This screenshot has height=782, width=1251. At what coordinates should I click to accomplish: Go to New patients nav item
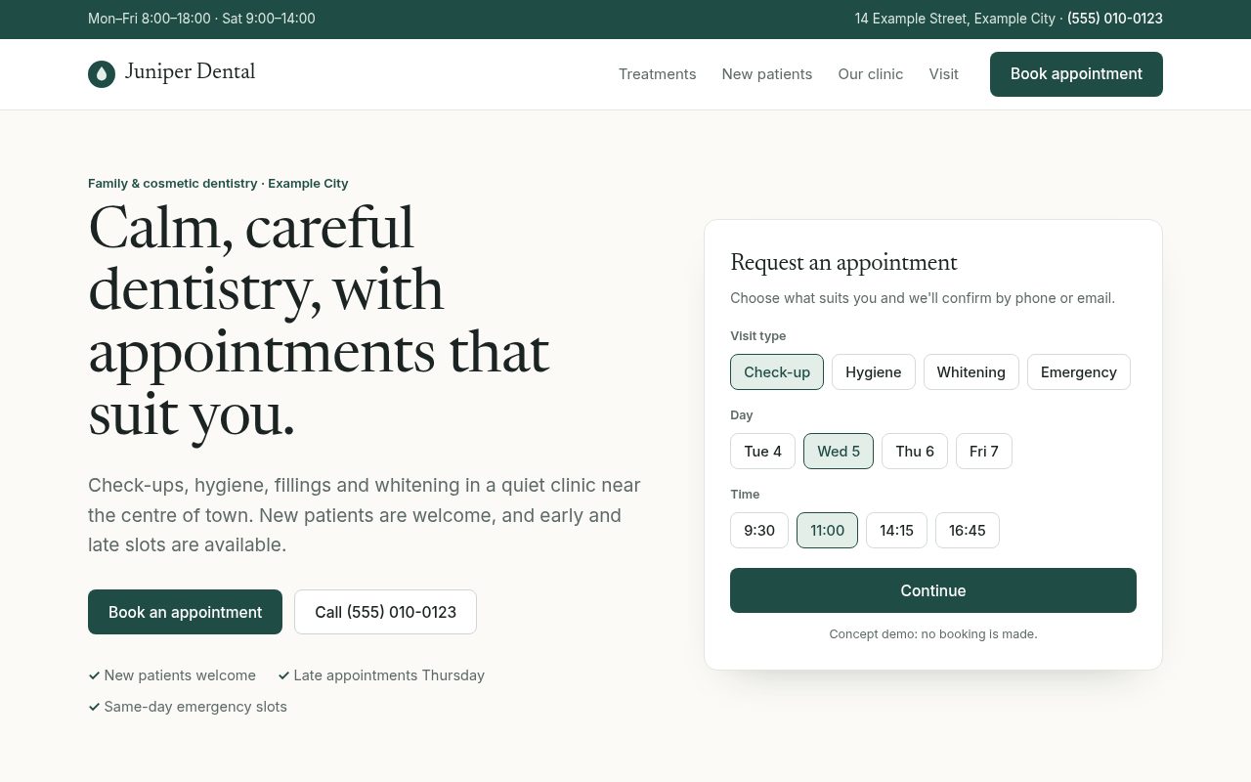767,74
